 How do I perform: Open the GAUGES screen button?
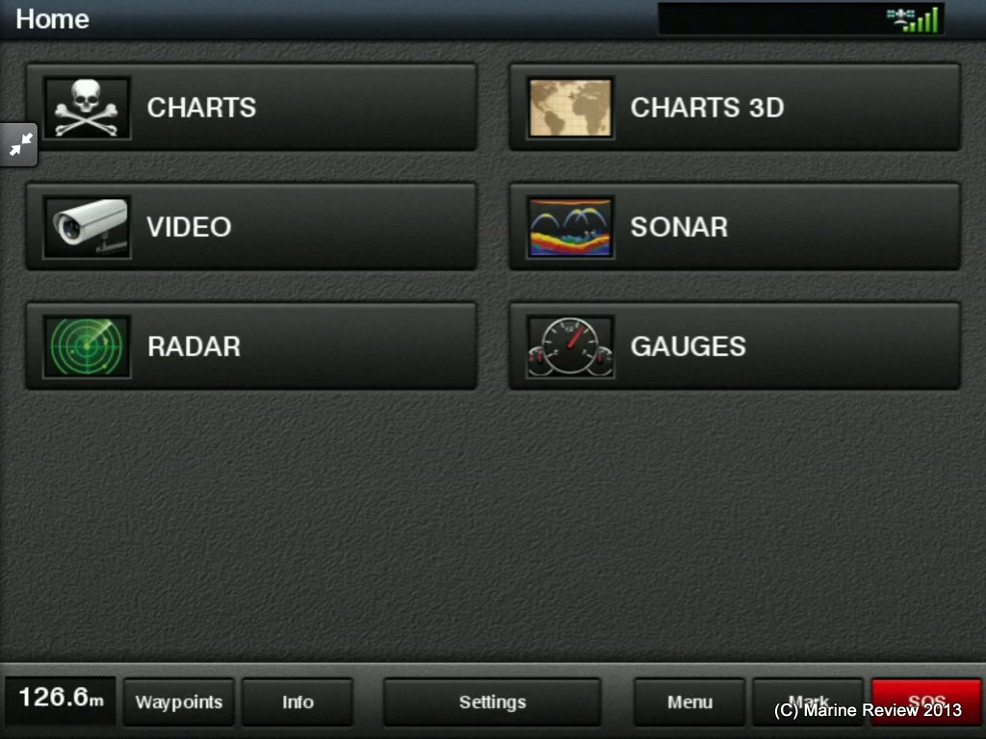tap(735, 346)
